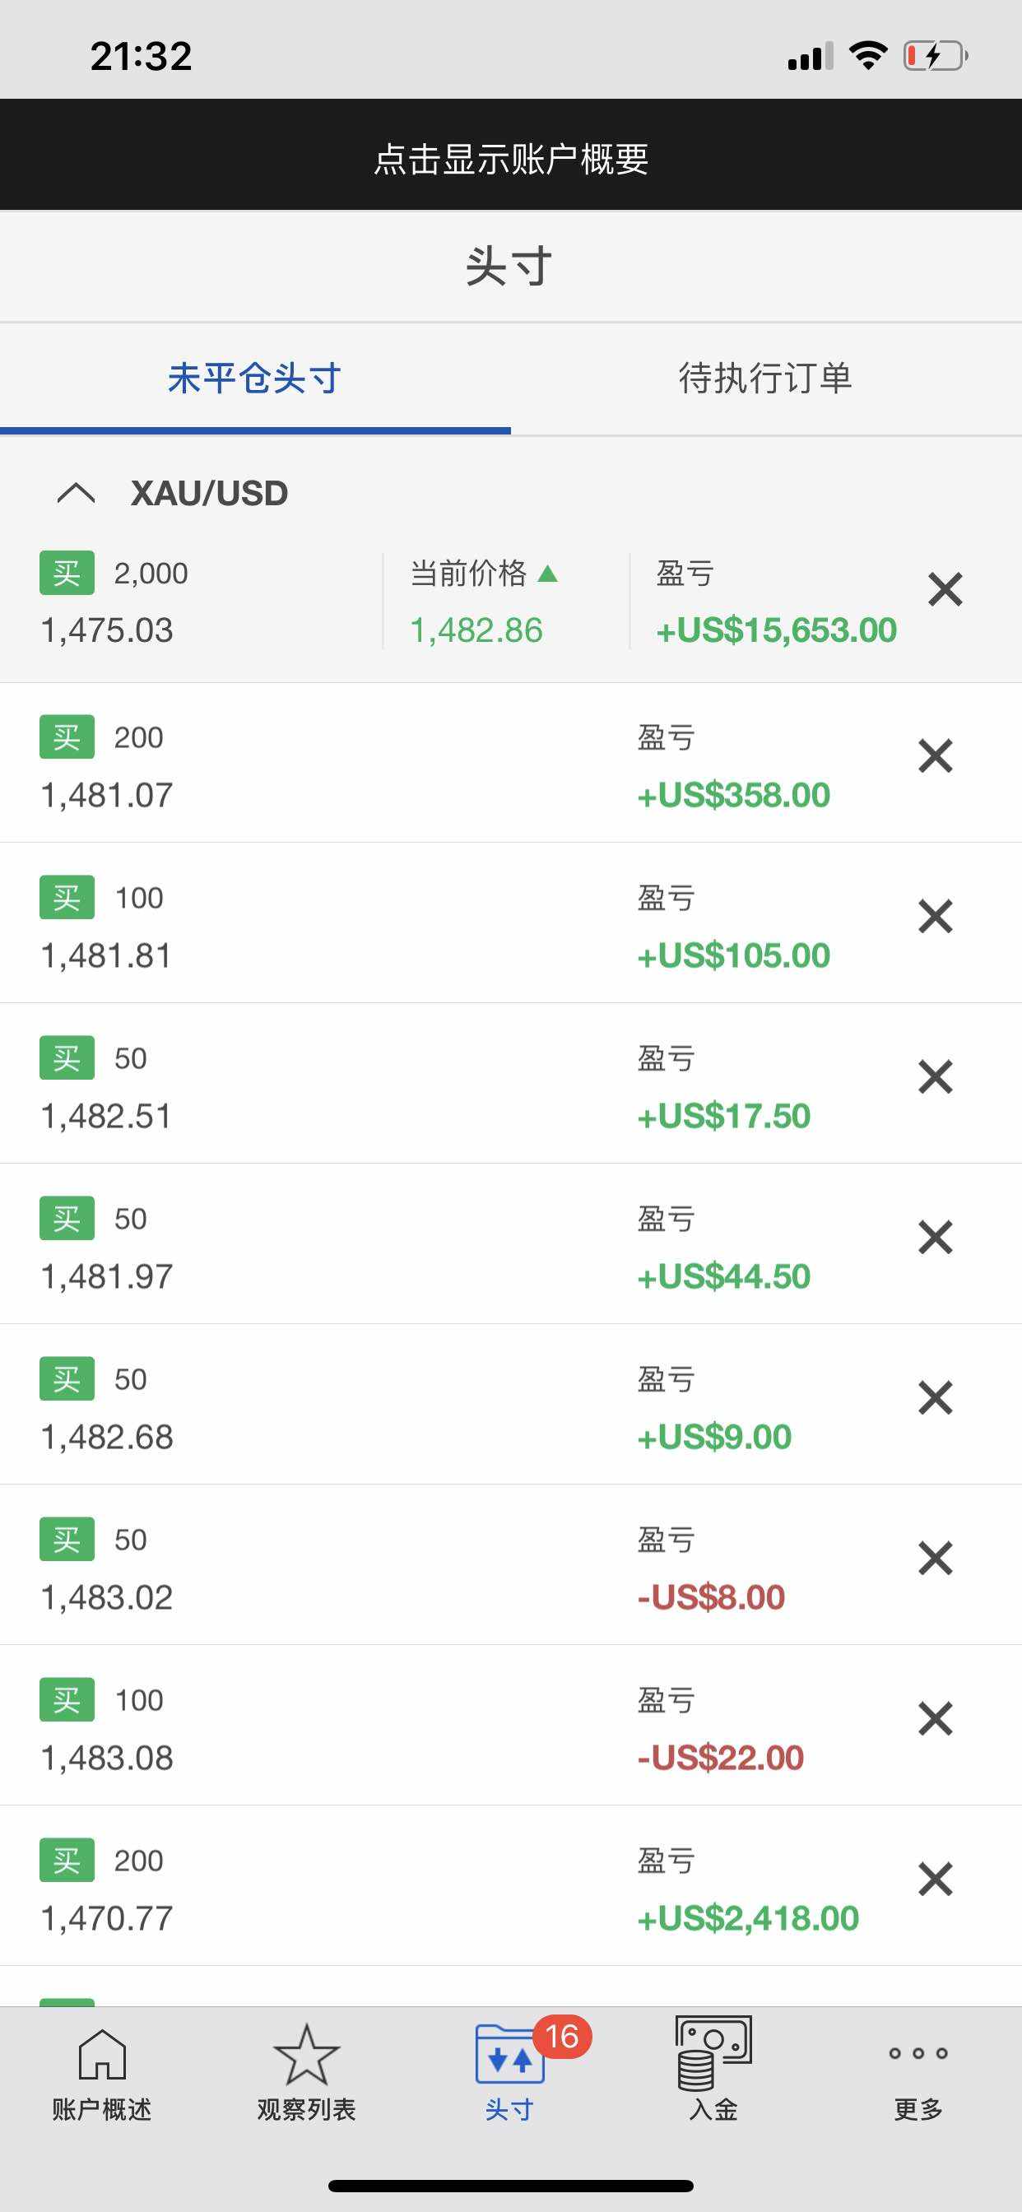Tap the +US$2,418.00 profit row
Viewport: 1022px width, 2212px height.
click(747, 1917)
